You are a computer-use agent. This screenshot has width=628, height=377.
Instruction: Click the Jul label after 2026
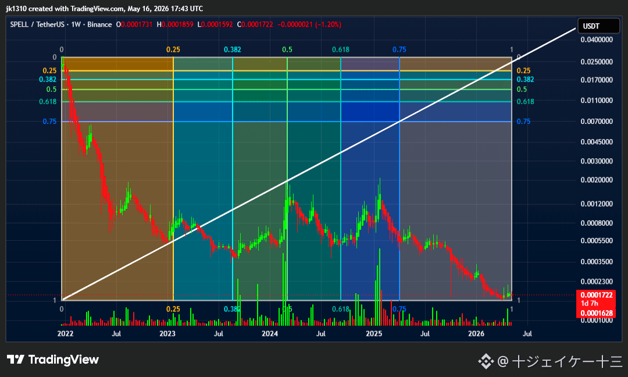[527, 334]
